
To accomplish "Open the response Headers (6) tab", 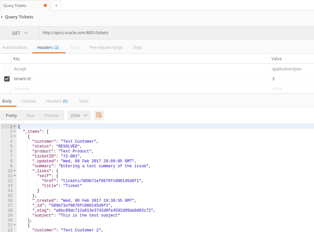I will [x=57, y=101].
